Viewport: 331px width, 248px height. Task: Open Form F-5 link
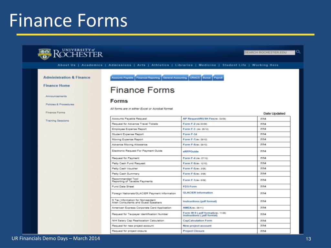click(x=189, y=169)
